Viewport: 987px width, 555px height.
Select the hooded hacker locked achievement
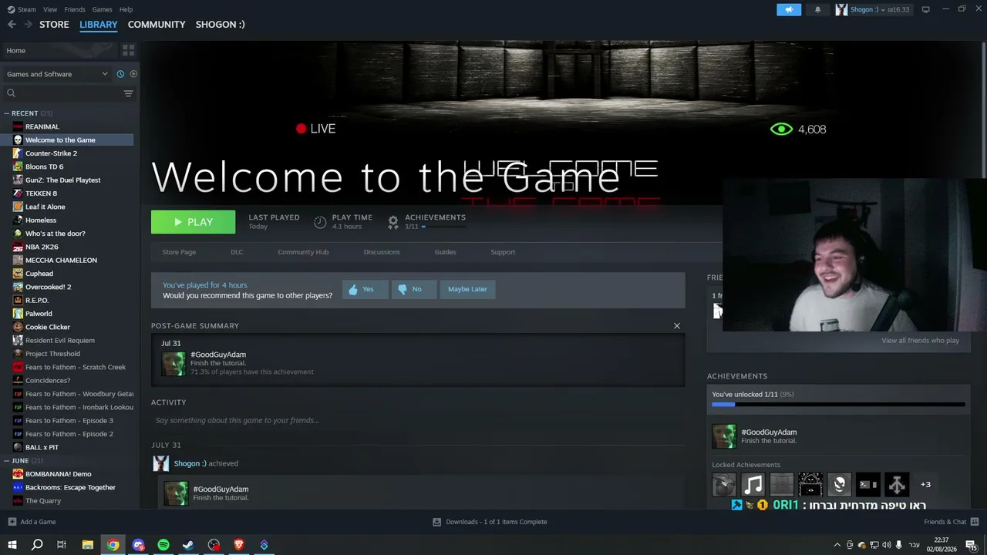pos(810,485)
